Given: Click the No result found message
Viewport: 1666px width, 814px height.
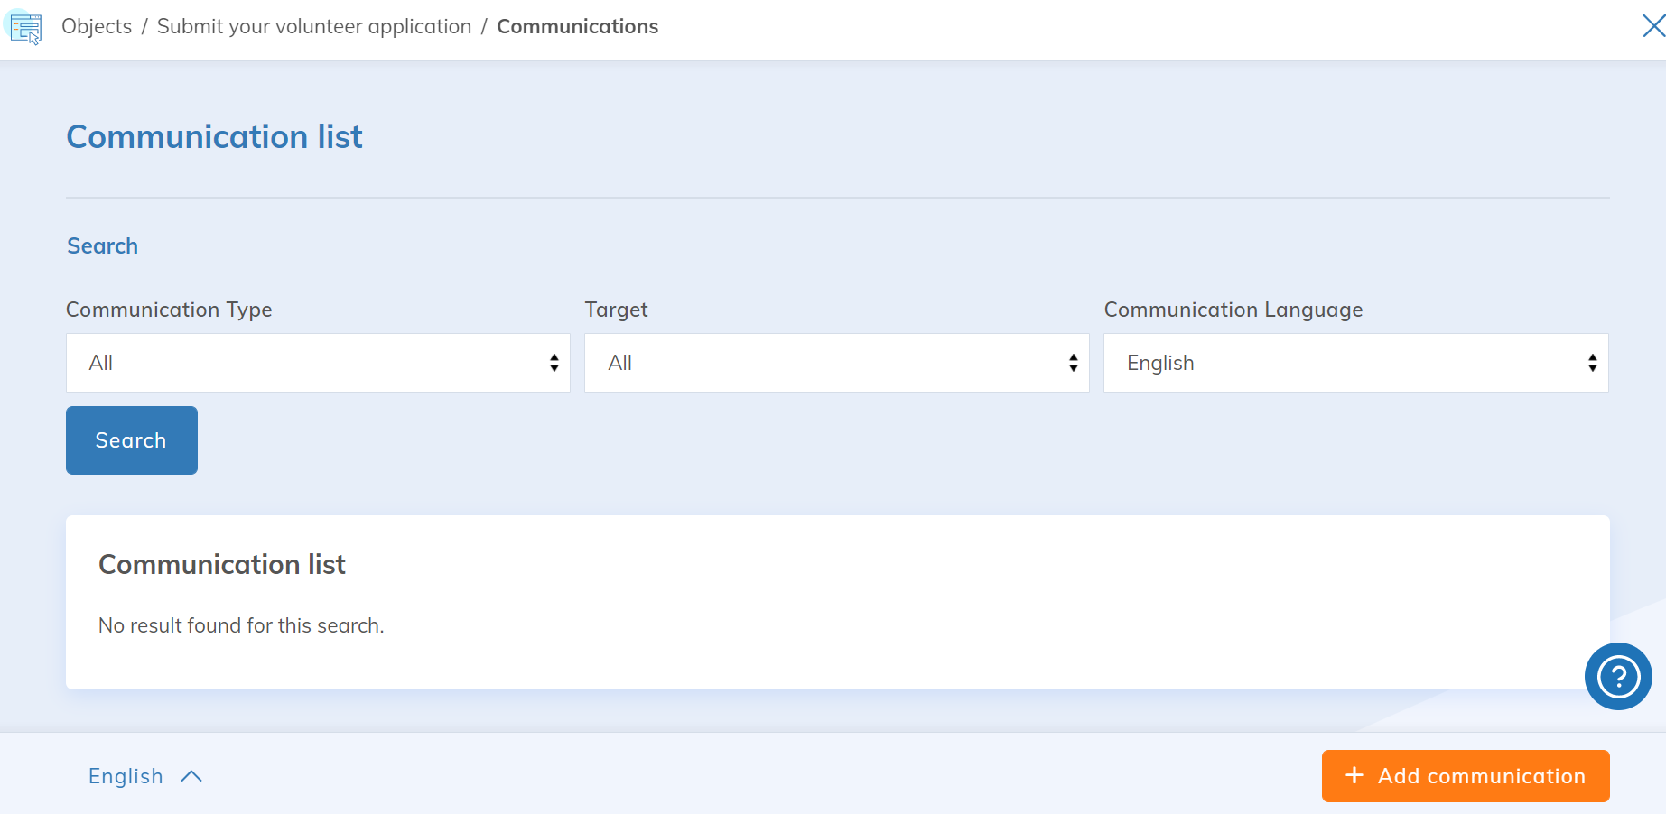Looking at the screenshot, I should [241, 625].
